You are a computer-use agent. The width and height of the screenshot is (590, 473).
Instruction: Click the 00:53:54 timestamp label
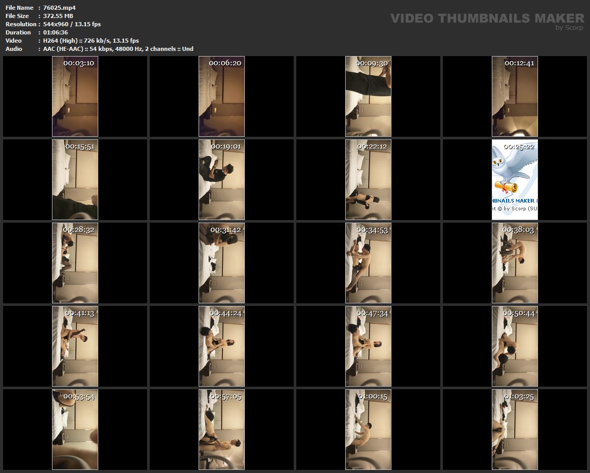[x=79, y=396]
